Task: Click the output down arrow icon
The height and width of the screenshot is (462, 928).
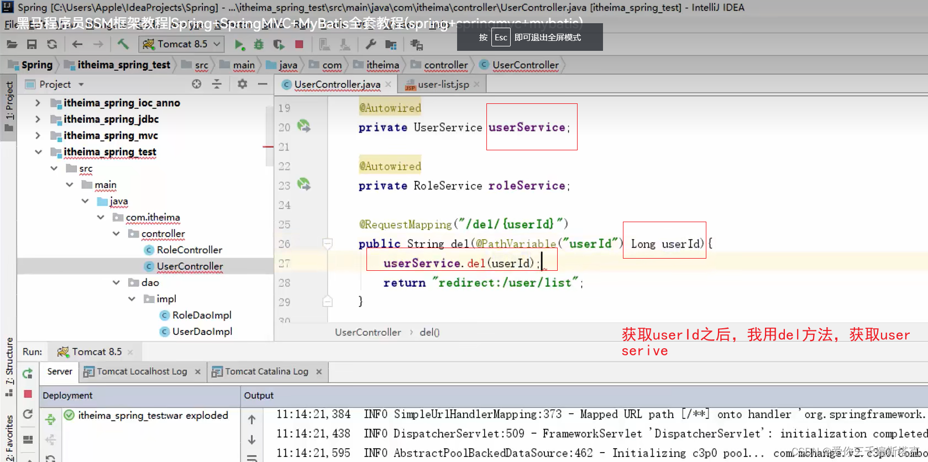Action: 251,439
